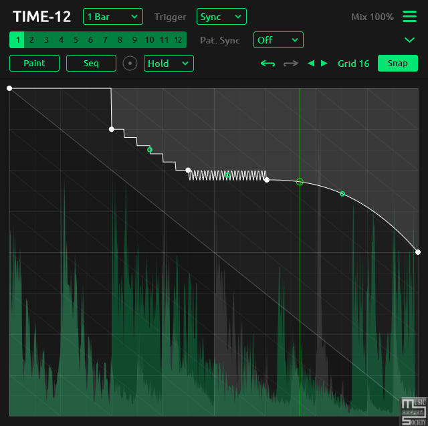Open the Hold point-mode dropdown
This screenshot has width=428, height=426.
[x=169, y=64]
